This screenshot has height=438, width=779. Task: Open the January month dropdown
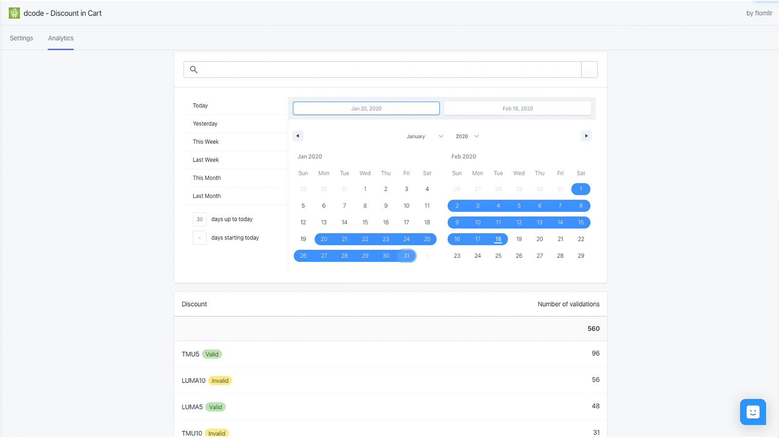point(425,136)
